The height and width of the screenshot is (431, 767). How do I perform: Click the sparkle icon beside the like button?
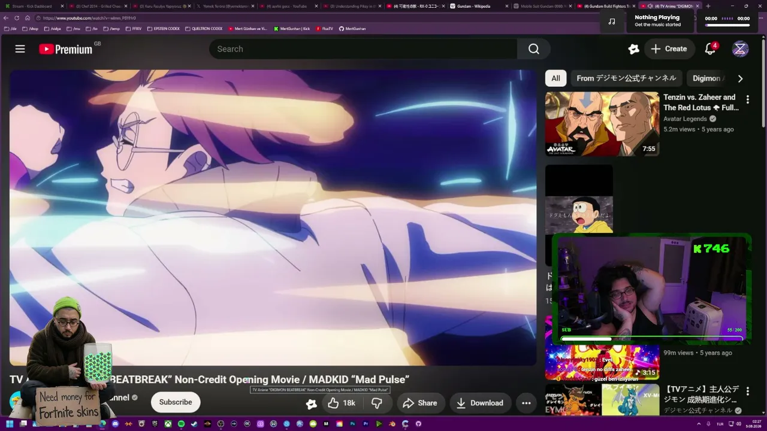point(311,403)
